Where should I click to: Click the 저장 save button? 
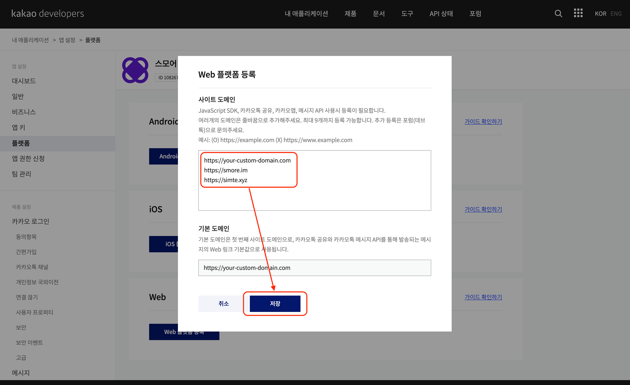click(x=275, y=303)
